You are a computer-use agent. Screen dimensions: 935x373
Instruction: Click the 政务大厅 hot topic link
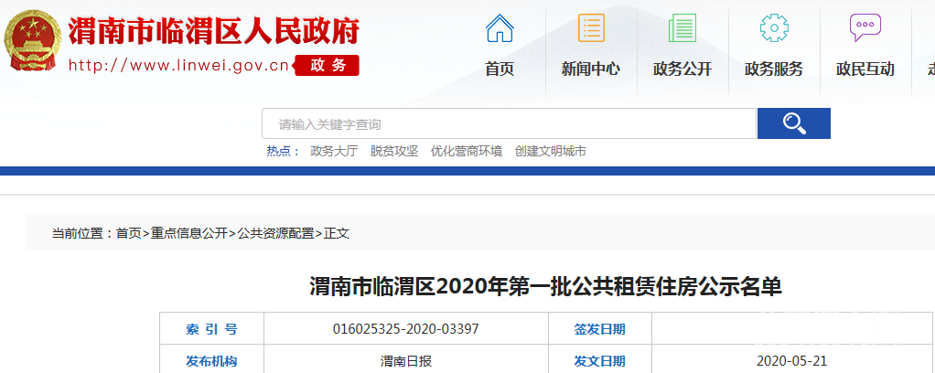tap(334, 151)
